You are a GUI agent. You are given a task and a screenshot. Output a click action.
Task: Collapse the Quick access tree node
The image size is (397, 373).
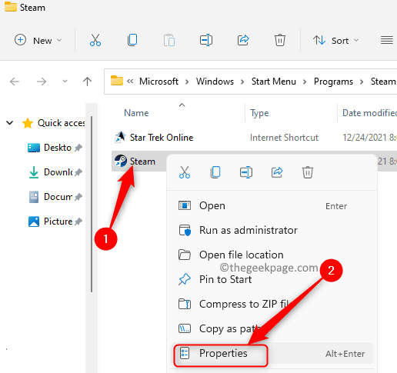point(10,123)
